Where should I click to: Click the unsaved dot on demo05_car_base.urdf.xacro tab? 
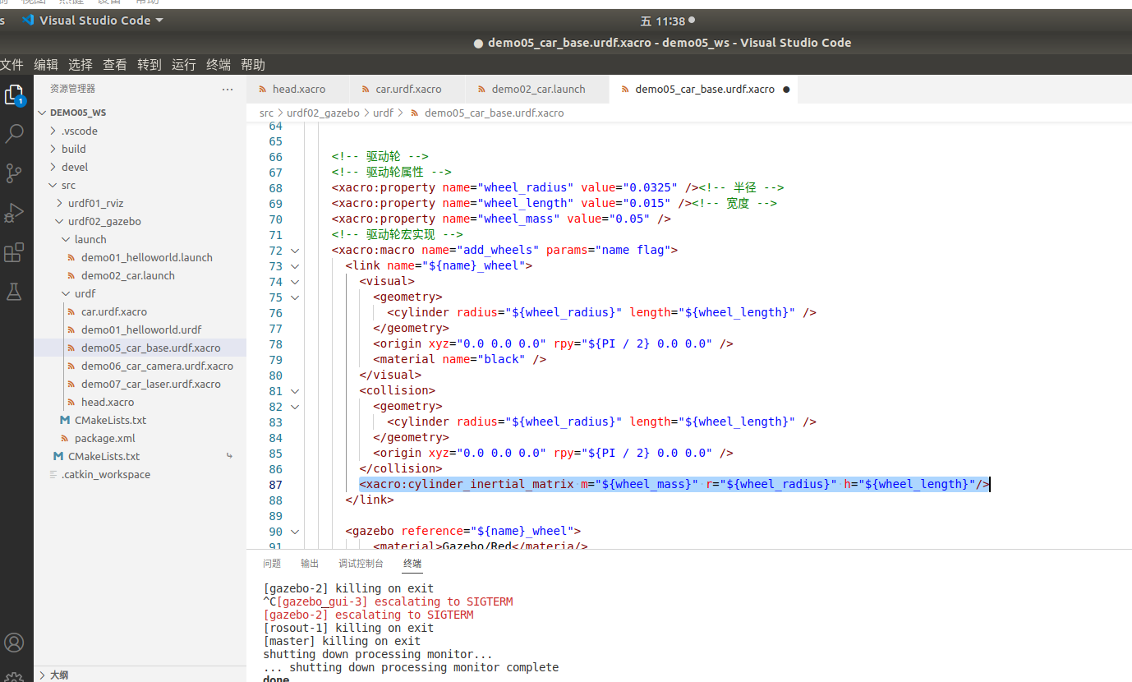pyautogui.click(x=786, y=90)
